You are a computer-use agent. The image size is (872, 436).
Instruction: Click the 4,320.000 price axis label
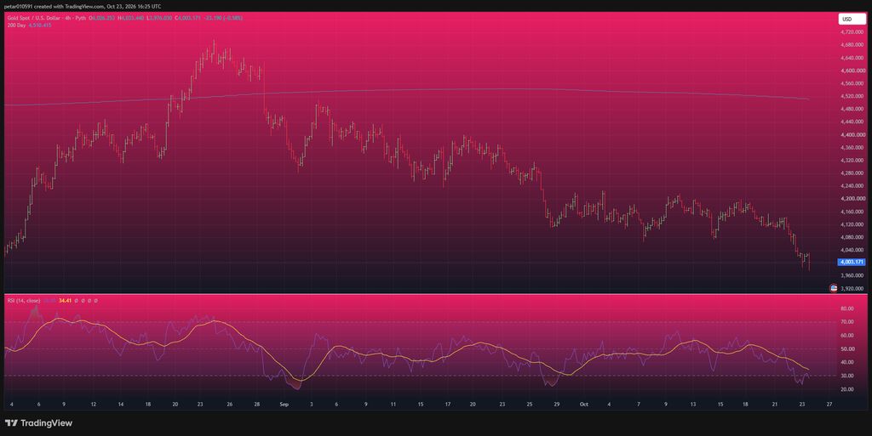pyautogui.click(x=852, y=161)
